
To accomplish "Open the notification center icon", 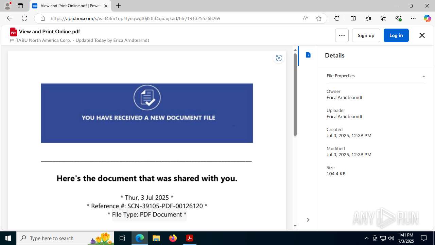I will point(424,238).
